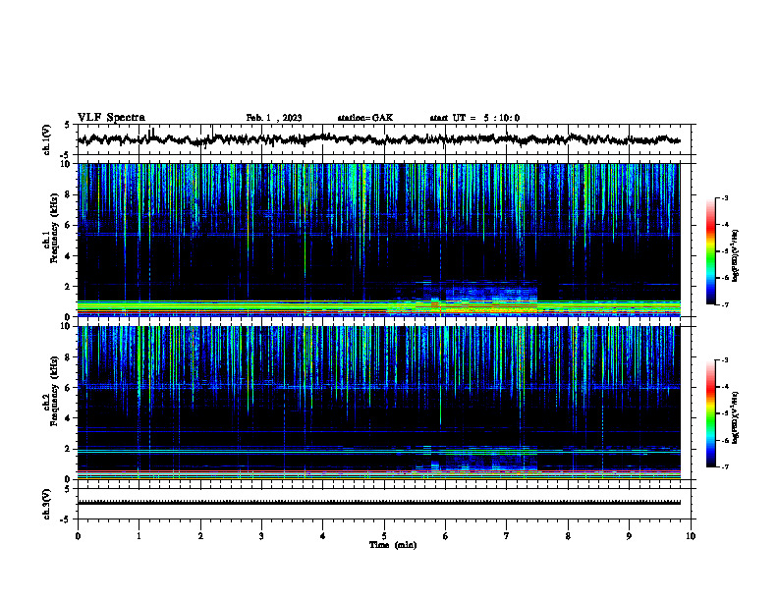The height and width of the screenshot is (601, 778).
Task: Click the ch.1(V) waveform axis label
Action: (47, 139)
